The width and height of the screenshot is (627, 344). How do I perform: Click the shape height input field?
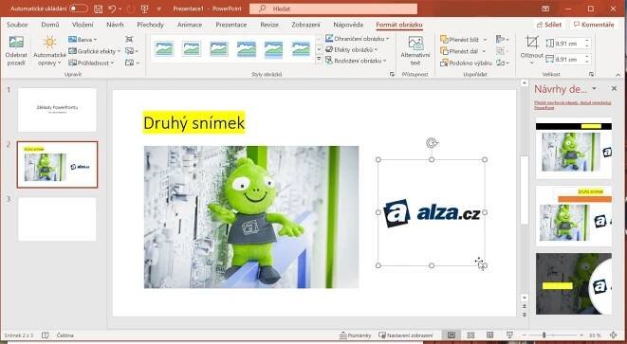[568, 44]
